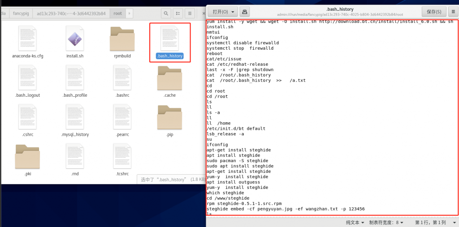The width and height of the screenshot is (459, 227).
Task: Click the line 'last -x -F |grep shutdown'
Action: tap(240, 69)
